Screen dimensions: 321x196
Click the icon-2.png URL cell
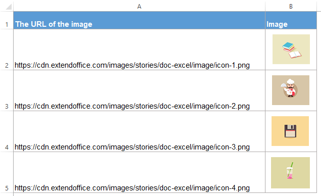point(139,90)
